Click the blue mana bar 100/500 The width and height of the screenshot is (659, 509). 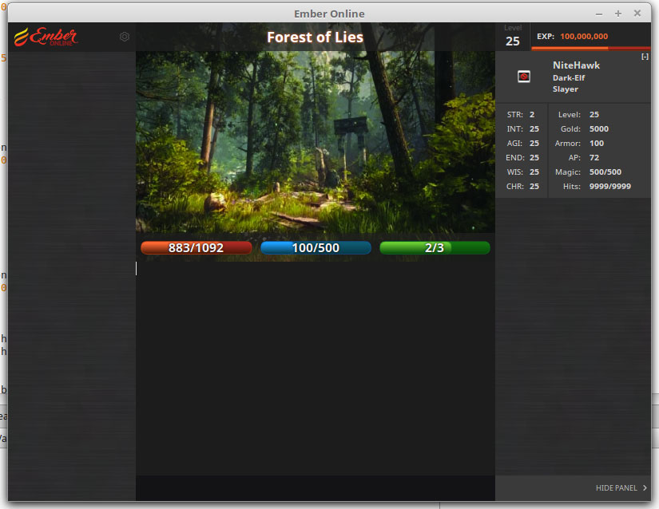coord(316,248)
